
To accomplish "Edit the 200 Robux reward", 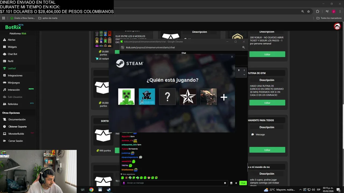I will [x=267, y=54].
